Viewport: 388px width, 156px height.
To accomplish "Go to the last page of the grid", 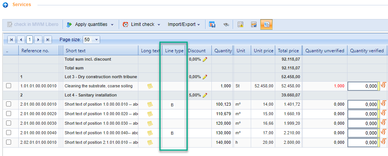I will coord(48,40).
